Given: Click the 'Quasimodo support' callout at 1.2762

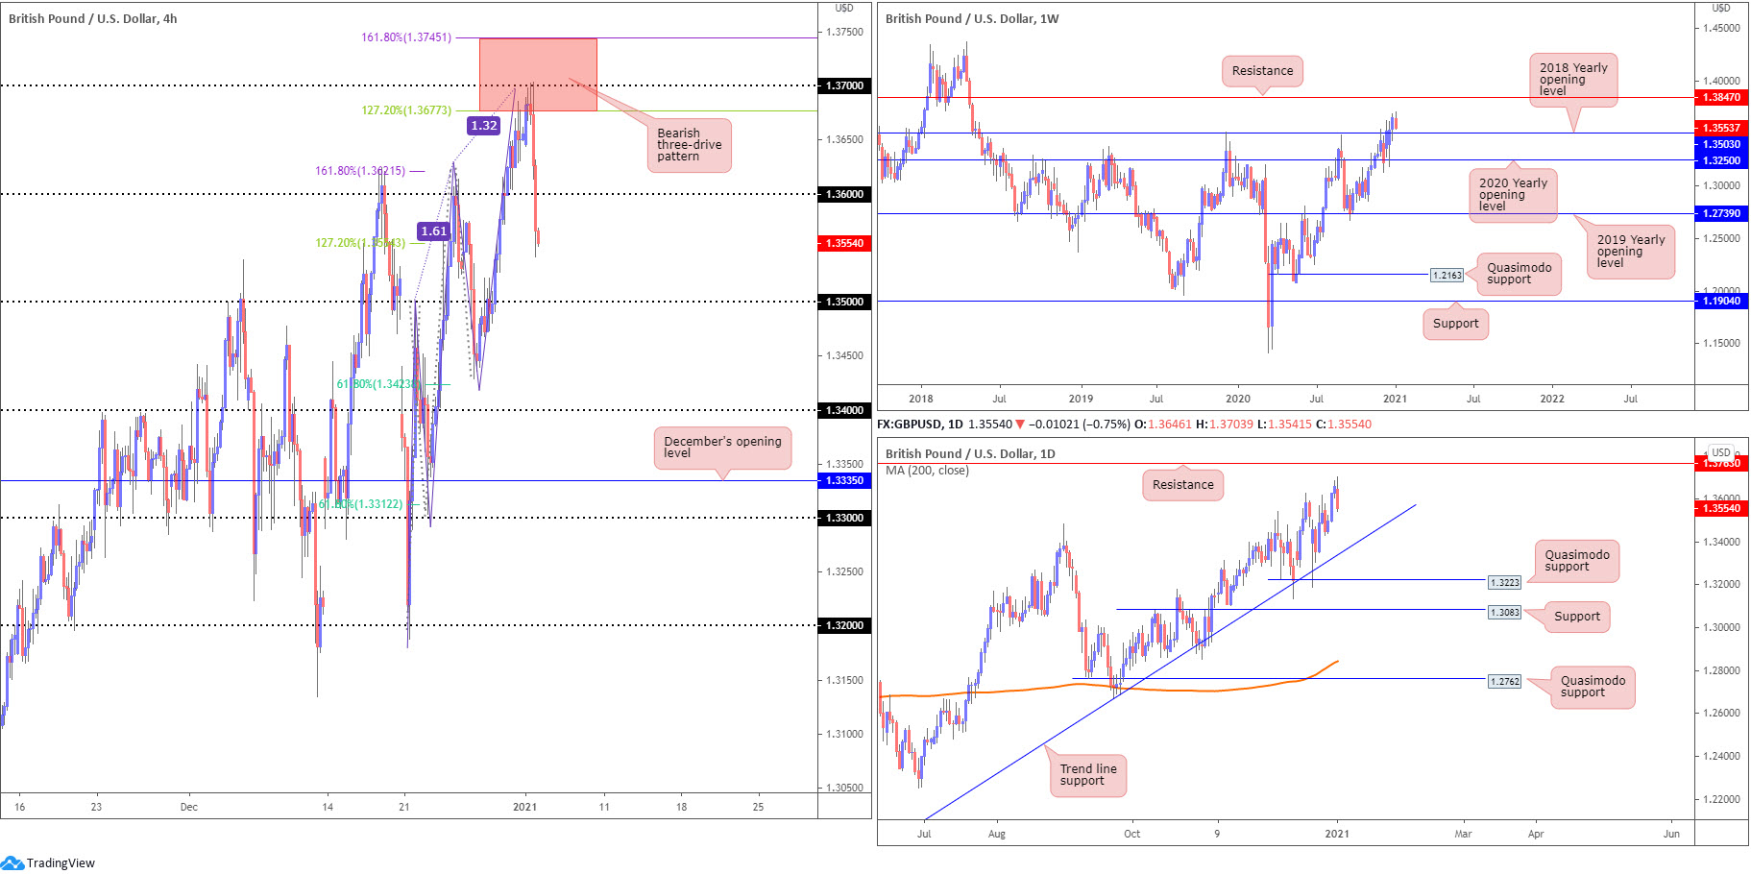Looking at the screenshot, I should coord(1593,687).
